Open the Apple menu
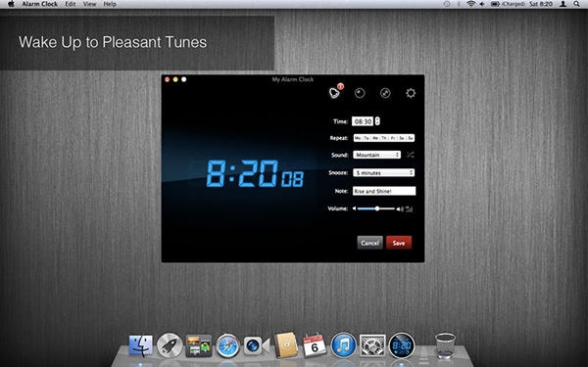The height and width of the screenshot is (367, 588). (x=11, y=4)
